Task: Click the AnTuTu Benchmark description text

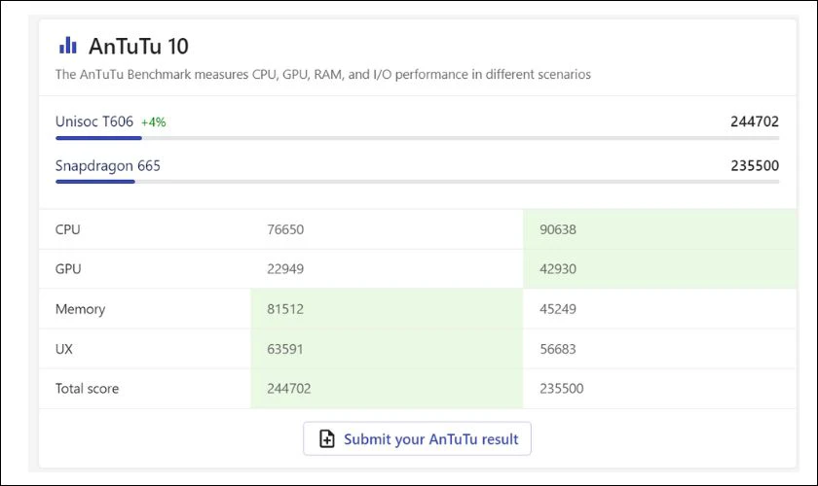Action: 323,75
